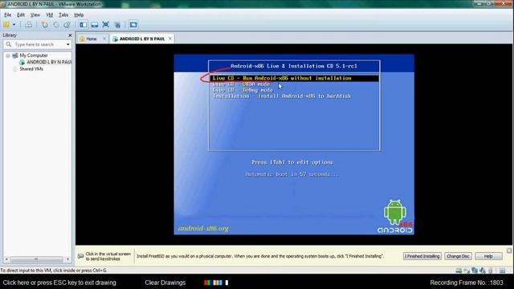Click the Unity mode toolbar icon

point(117,25)
